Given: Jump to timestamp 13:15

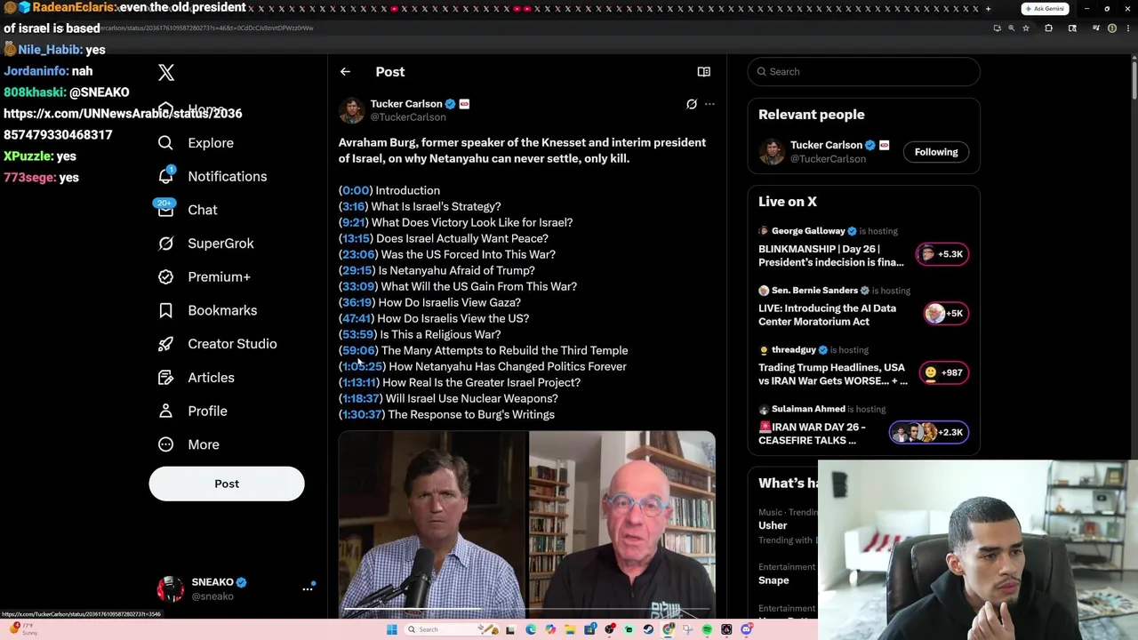Looking at the screenshot, I should coord(356,238).
